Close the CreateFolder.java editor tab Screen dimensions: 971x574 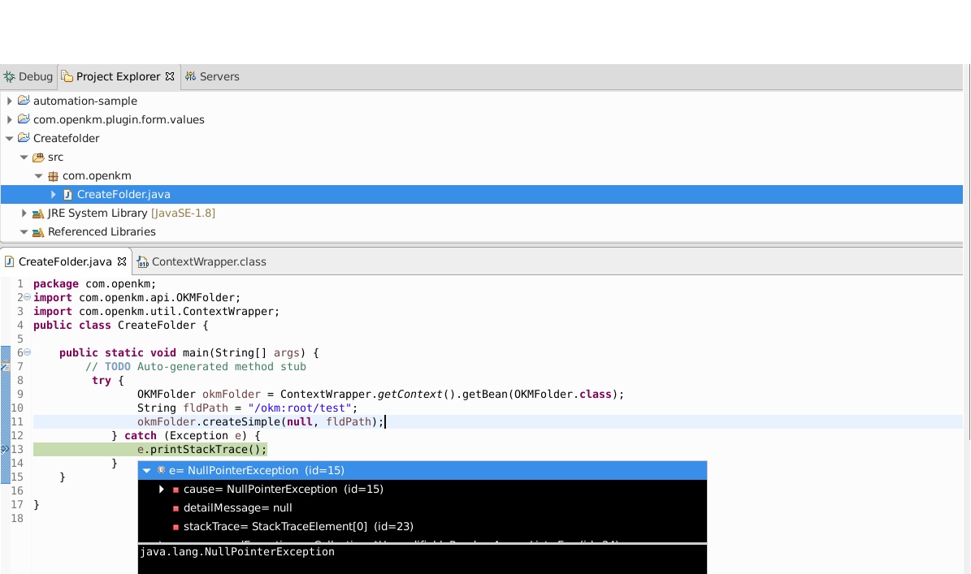122,261
